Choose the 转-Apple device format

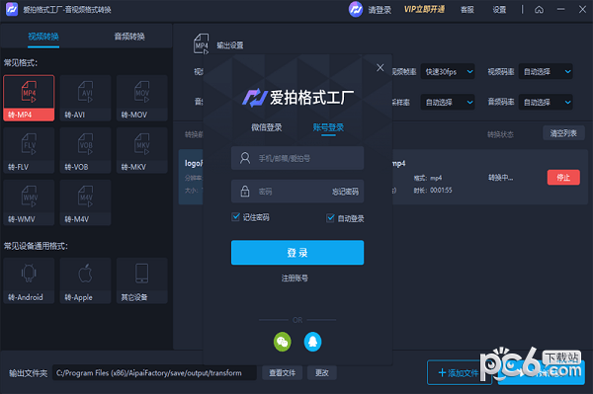click(x=85, y=280)
